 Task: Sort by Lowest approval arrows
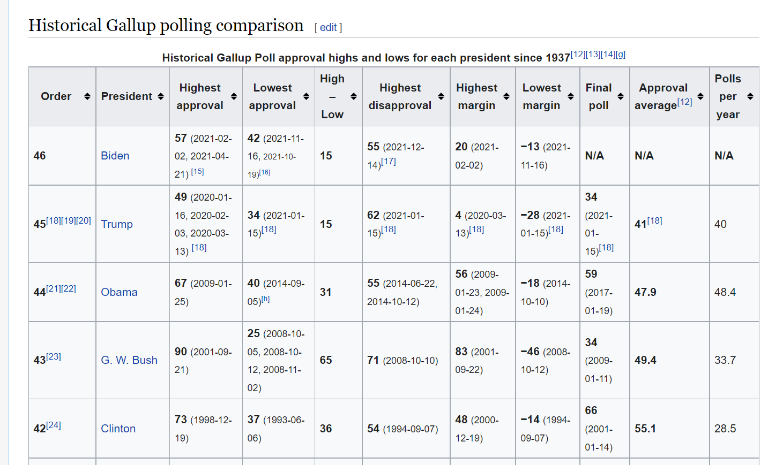click(x=306, y=96)
